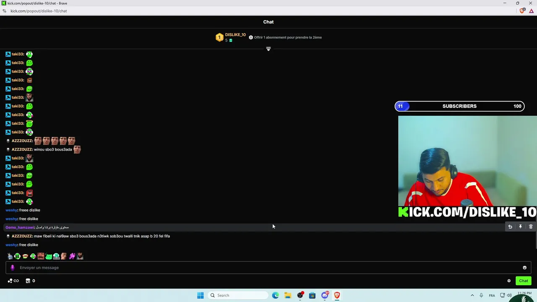Open the channel points infinity indicator
This screenshot has height=302, width=537.
click(x=13, y=281)
